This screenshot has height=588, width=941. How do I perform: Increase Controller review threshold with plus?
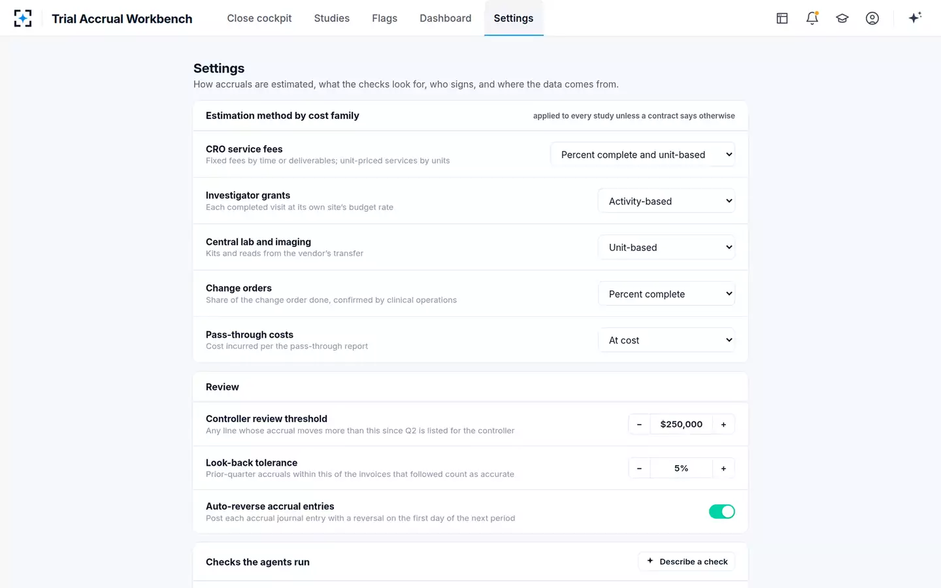[x=723, y=425]
